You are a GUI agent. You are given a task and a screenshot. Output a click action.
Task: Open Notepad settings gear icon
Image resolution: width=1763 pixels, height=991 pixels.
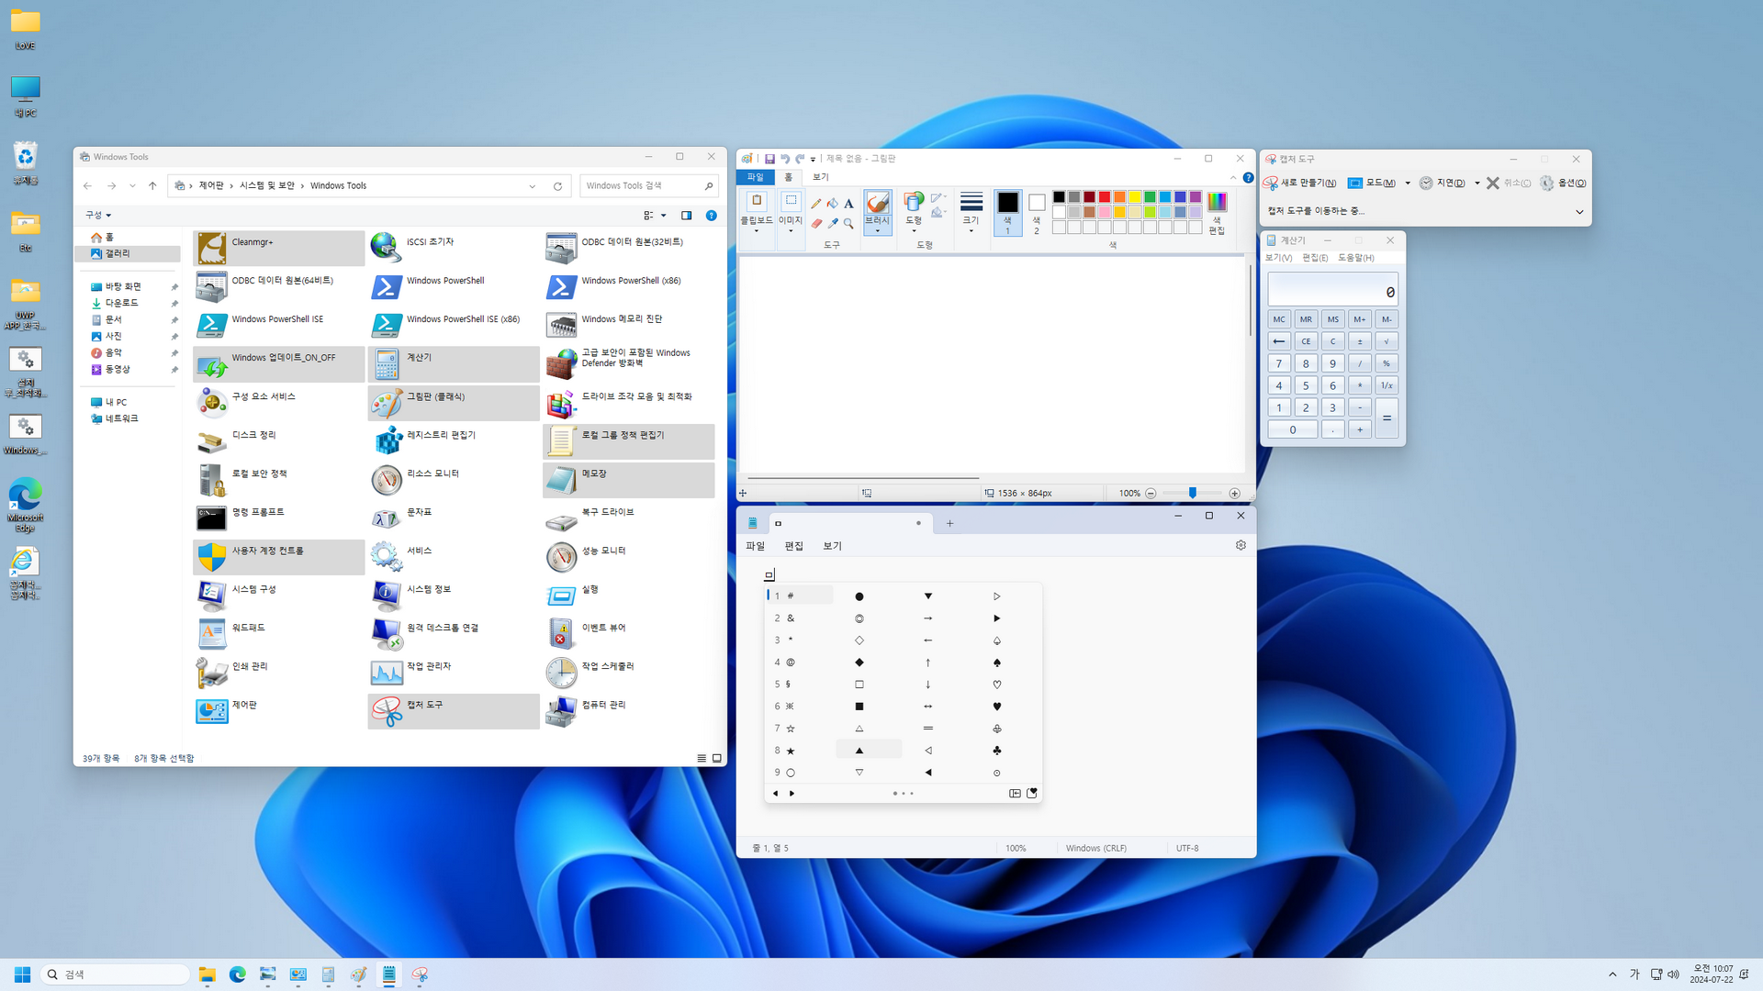(x=1241, y=545)
